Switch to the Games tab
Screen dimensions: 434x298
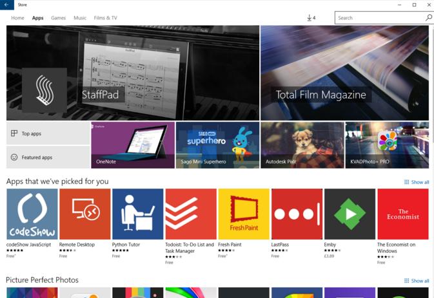click(x=59, y=18)
